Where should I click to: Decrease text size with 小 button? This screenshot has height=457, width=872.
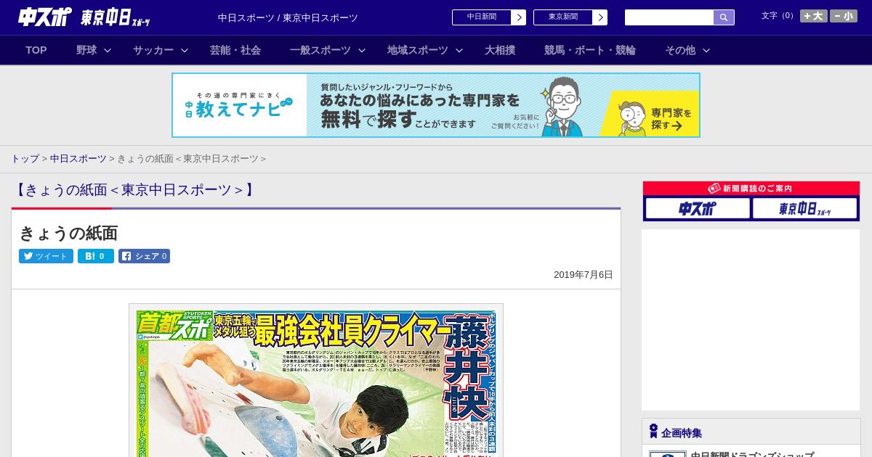tap(844, 16)
